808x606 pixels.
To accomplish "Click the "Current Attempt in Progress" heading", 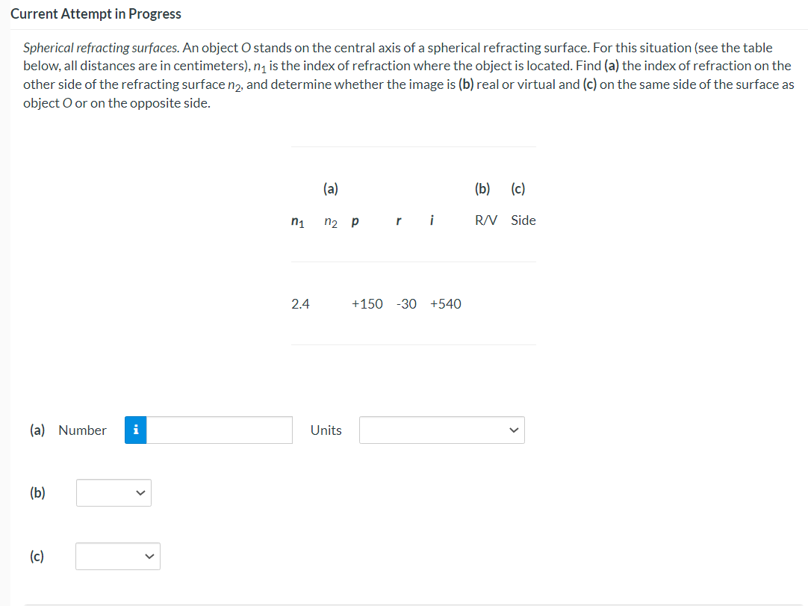I will tap(96, 13).
